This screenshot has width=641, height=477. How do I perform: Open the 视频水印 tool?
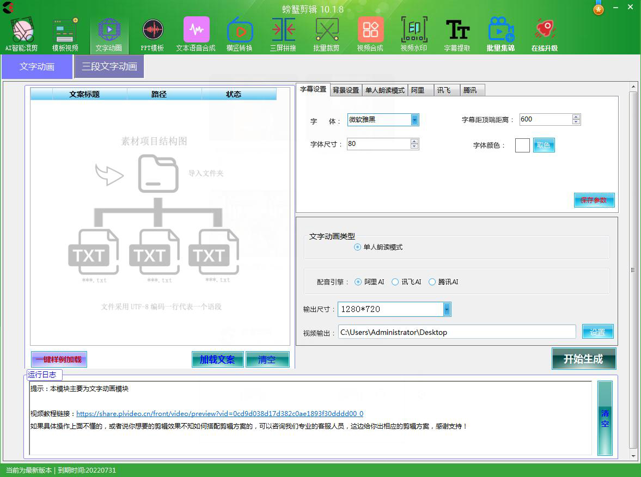[x=414, y=33]
